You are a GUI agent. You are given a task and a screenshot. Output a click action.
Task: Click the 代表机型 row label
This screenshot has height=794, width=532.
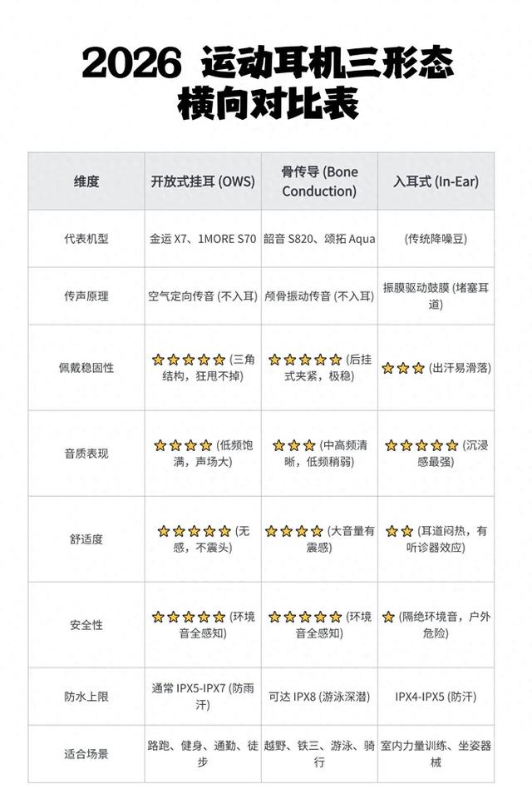[86, 239]
